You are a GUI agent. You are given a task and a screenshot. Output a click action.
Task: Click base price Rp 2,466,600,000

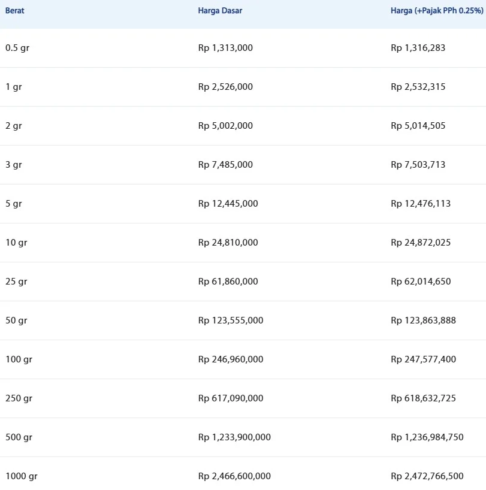click(x=234, y=476)
